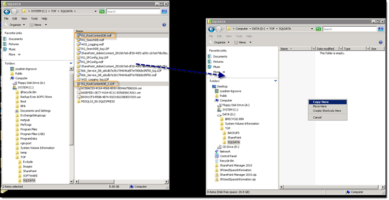Open address bar history dropdown in right window
Image resolution: width=389 pixels, height=200 pixels.
point(312,29)
